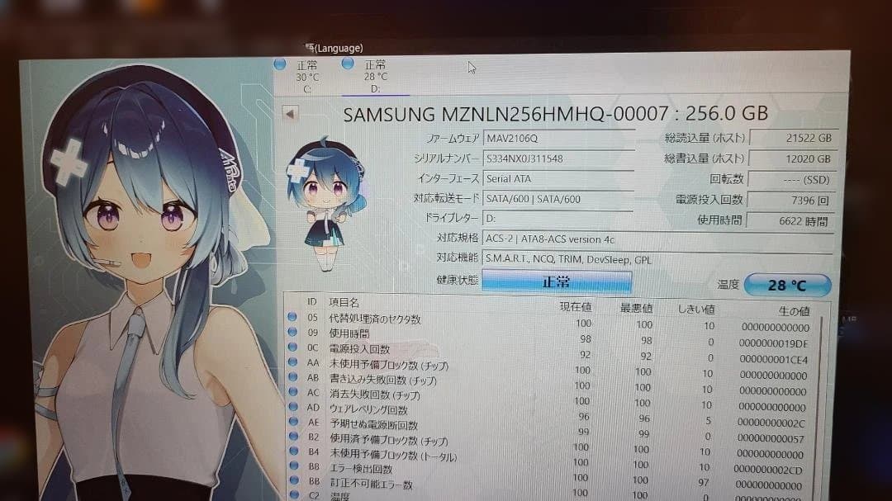Click the firmware field MAV2106Q
The height and width of the screenshot is (501, 892).
[558, 138]
